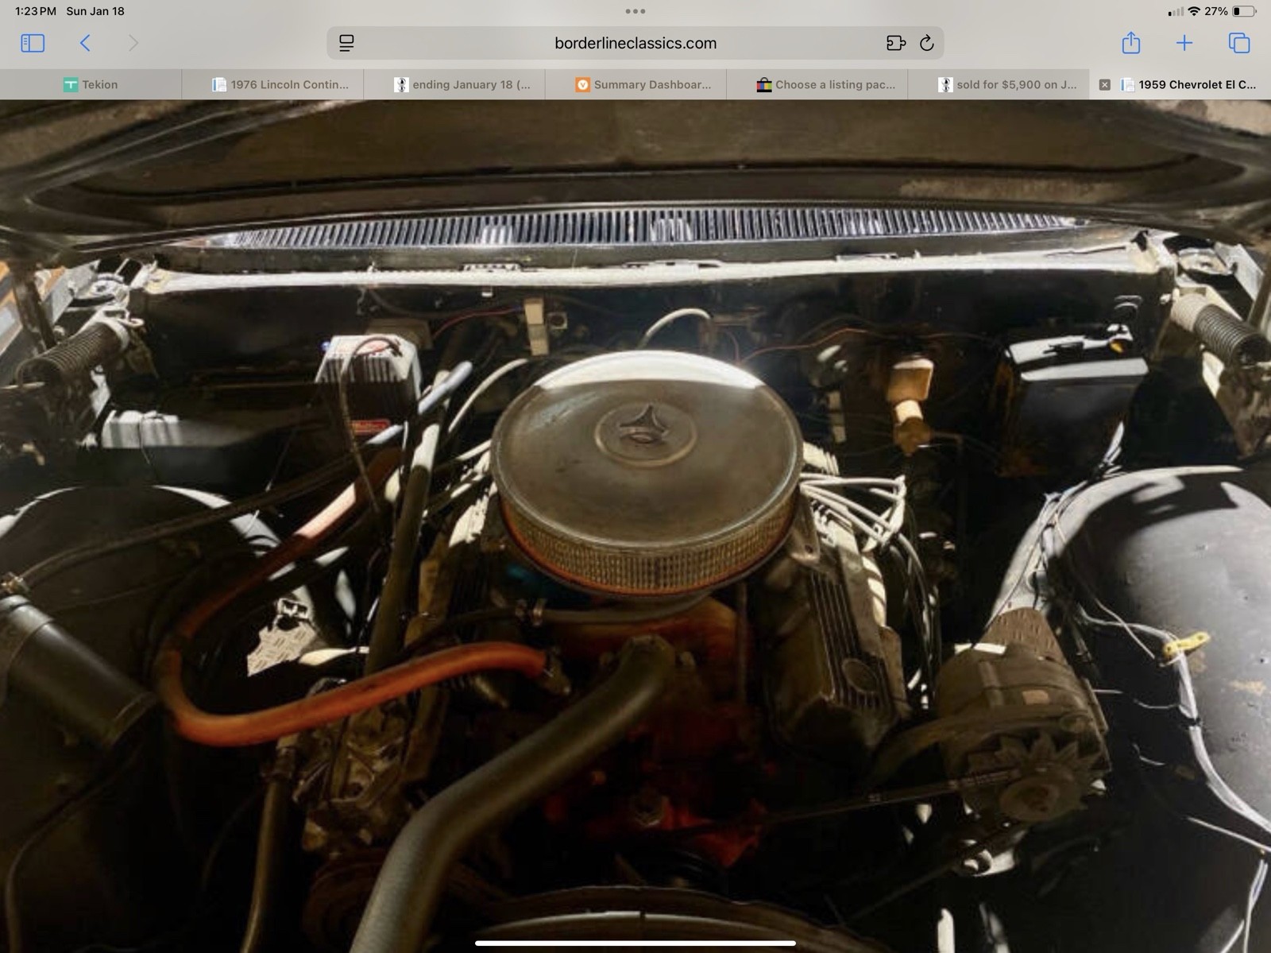This screenshot has width=1271, height=953.
Task: Select the Summary Dashboard tab
Action: pos(643,84)
